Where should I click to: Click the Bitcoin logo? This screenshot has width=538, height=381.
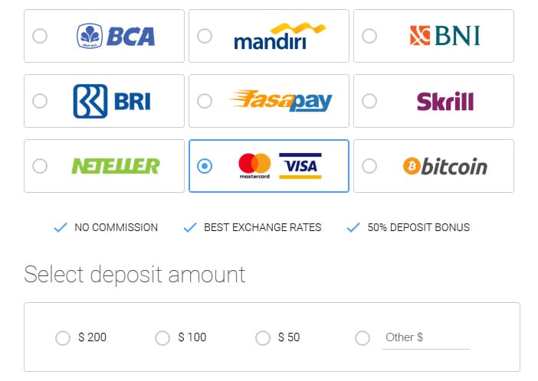pyautogui.click(x=445, y=166)
